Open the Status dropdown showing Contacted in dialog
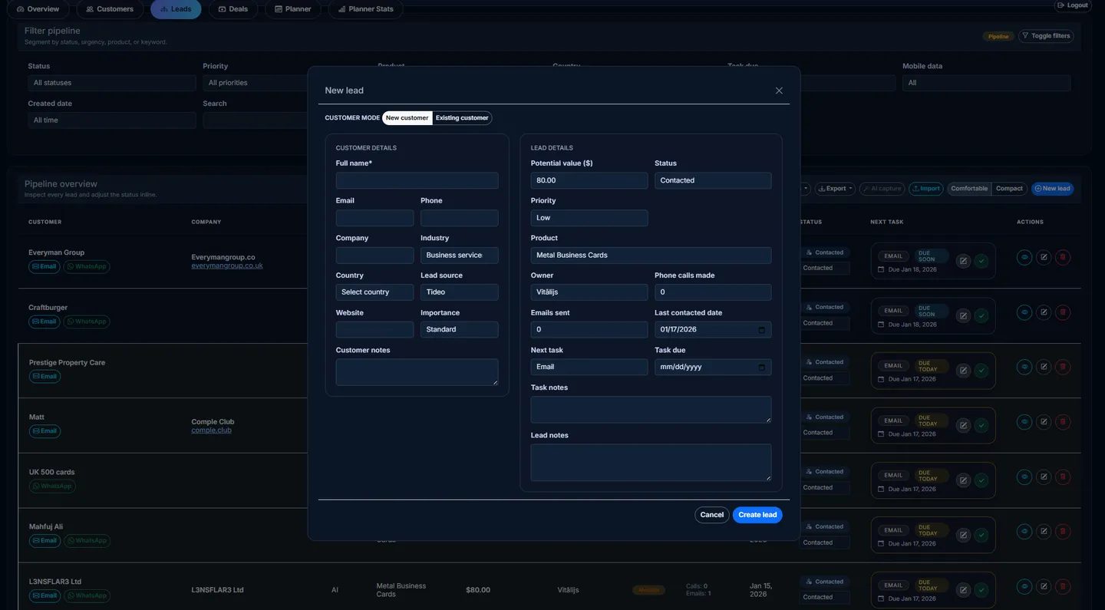 (713, 180)
